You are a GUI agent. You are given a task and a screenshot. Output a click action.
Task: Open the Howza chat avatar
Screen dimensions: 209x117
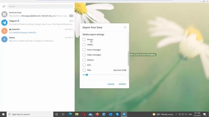tap(4, 39)
